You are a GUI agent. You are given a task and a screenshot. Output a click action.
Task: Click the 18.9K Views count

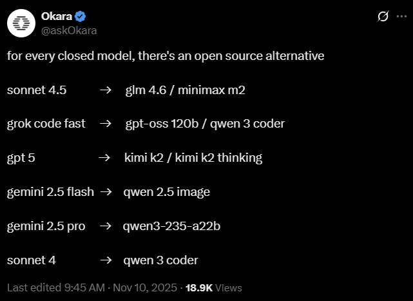point(213,287)
